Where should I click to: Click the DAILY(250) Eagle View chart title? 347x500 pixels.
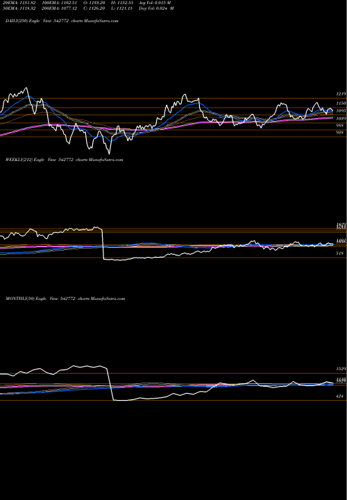pos(62,21)
